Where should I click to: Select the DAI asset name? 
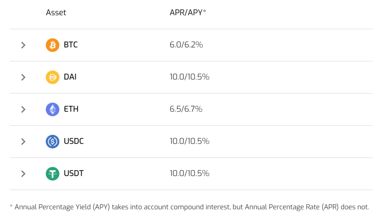click(70, 77)
